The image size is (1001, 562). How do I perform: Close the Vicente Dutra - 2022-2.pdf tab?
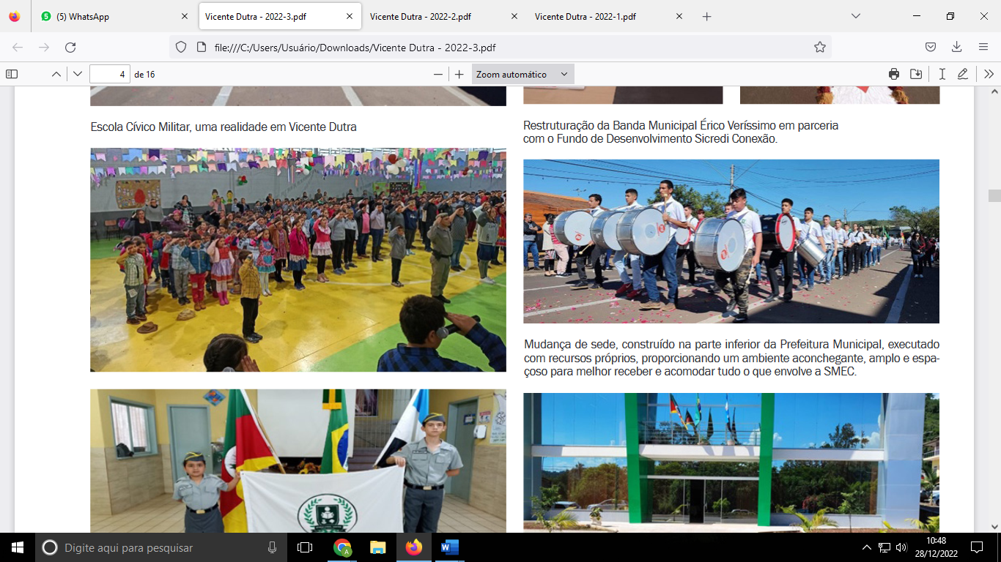point(514,16)
